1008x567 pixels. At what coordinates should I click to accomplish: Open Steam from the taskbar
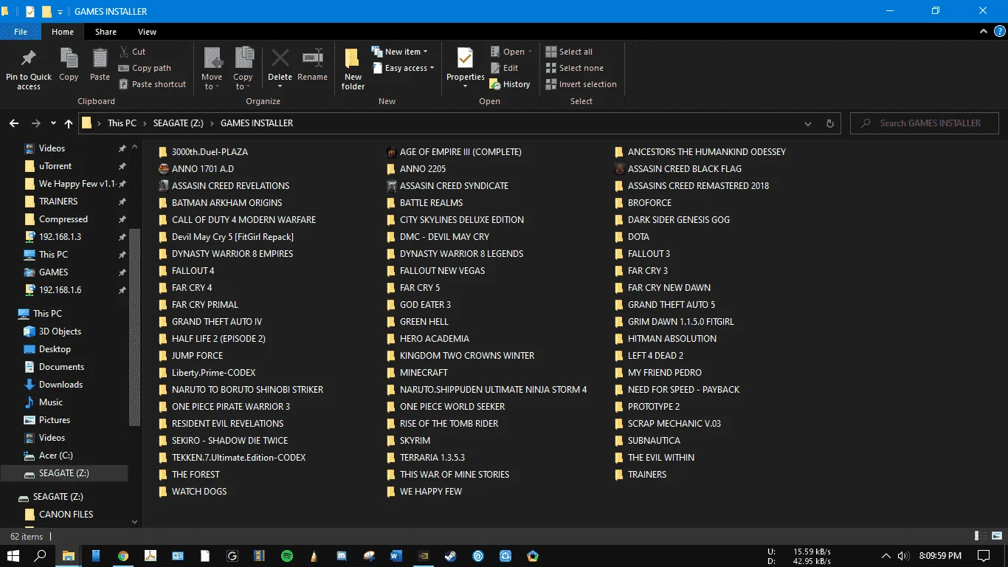click(450, 555)
